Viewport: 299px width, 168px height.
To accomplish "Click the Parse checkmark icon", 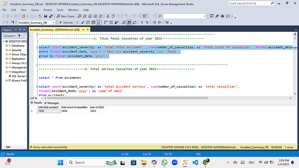I will tap(83, 22).
